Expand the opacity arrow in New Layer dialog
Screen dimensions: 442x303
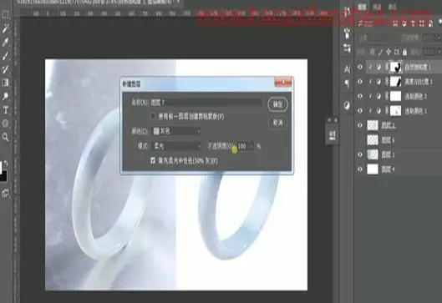[251, 146]
